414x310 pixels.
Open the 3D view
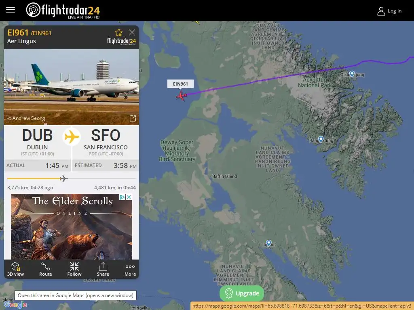click(16, 269)
